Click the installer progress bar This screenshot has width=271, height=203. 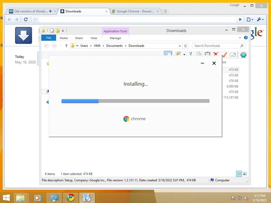(x=135, y=101)
